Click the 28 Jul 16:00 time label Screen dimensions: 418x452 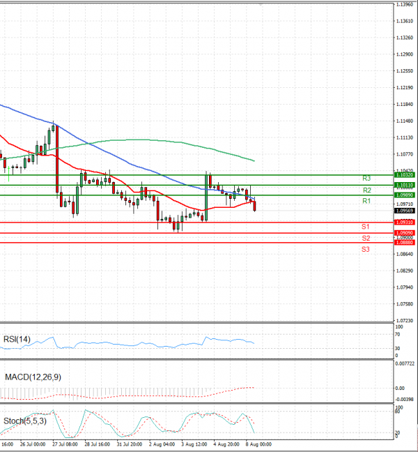click(97, 444)
